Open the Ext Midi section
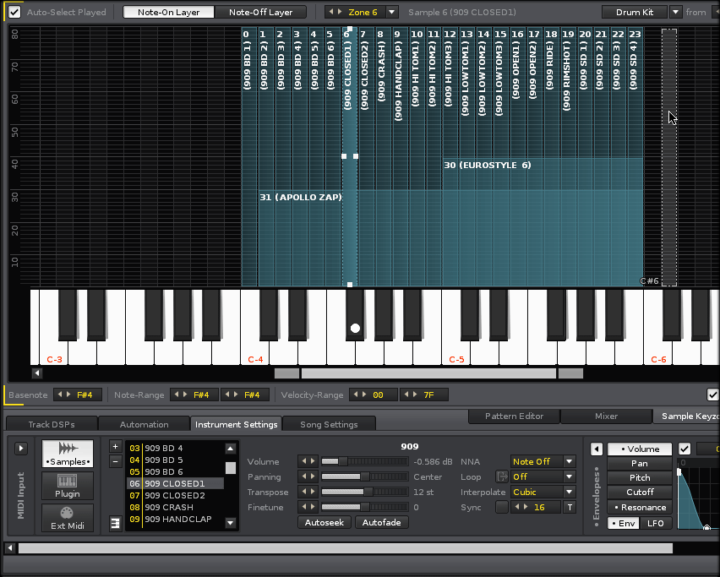 68,517
